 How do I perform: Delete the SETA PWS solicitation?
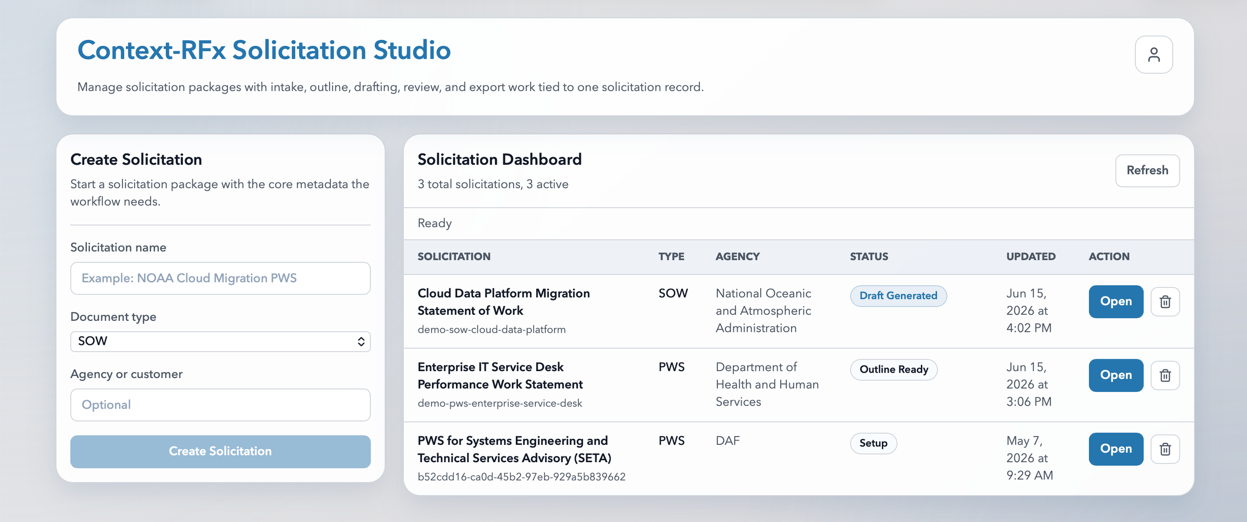coord(1165,449)
